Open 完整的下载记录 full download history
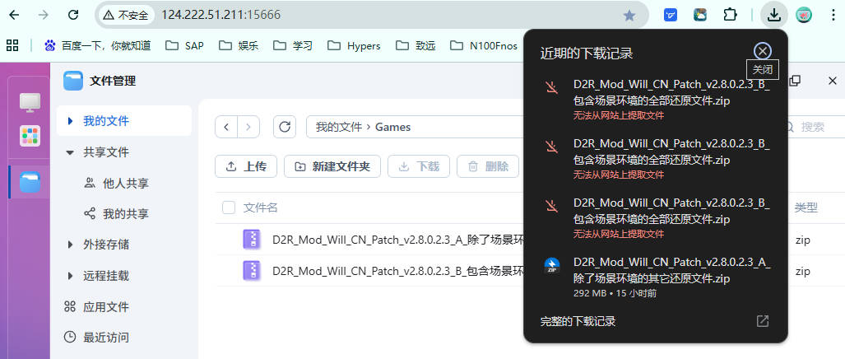Screen dimensions: 845x359 tap(578, 321)
